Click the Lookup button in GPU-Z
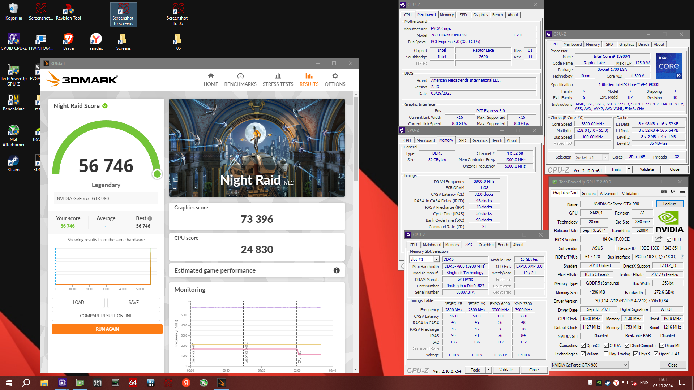The width and height of the screenshot is (694, 390). tap(669, 204)
